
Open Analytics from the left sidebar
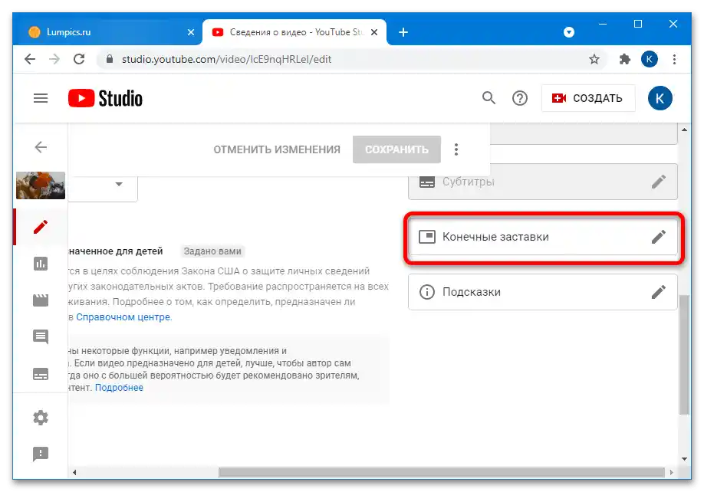40,264
